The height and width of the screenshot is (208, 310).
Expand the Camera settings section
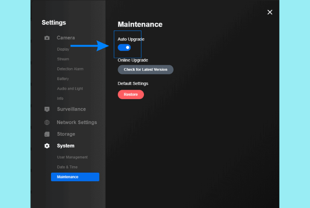pyautogui.click(x=66, y=38)
